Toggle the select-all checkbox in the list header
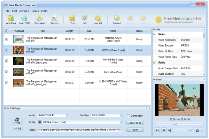This screenshot has height=139, width=209. pos(7,31)
